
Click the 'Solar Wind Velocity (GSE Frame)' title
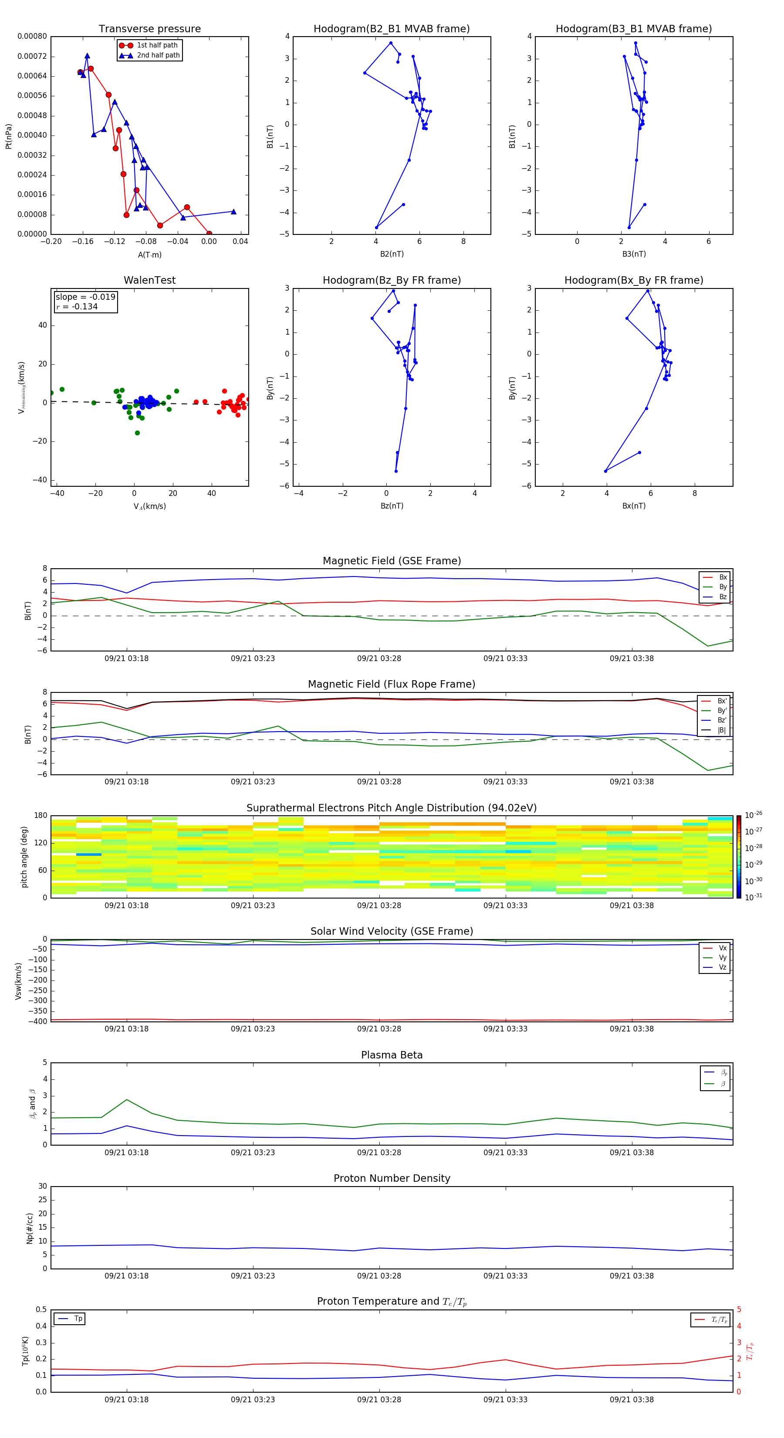click(x=392, y=931)
